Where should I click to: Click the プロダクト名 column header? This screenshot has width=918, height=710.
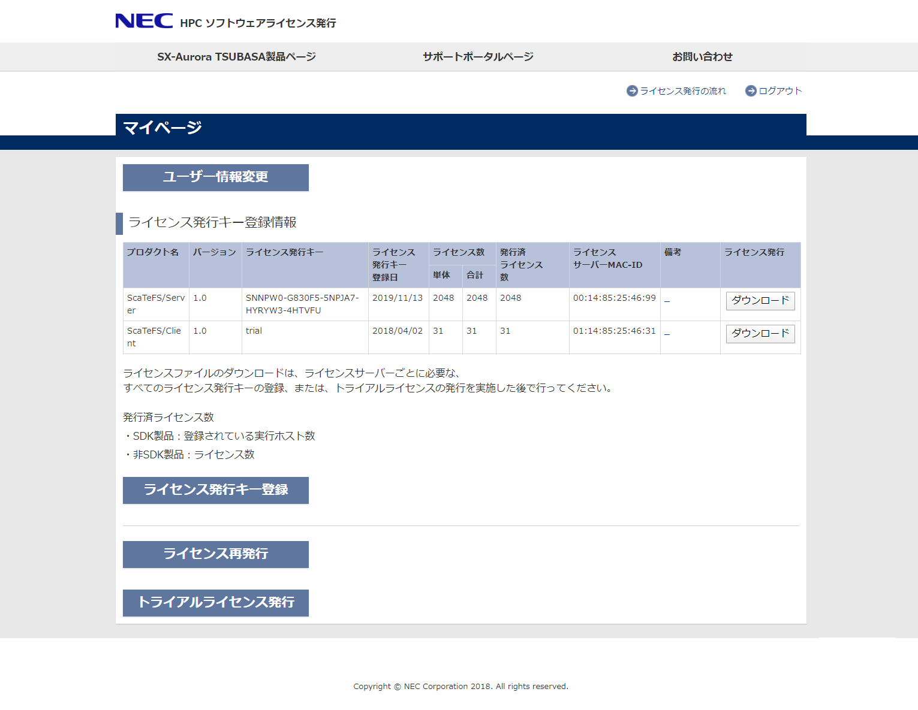156,265
